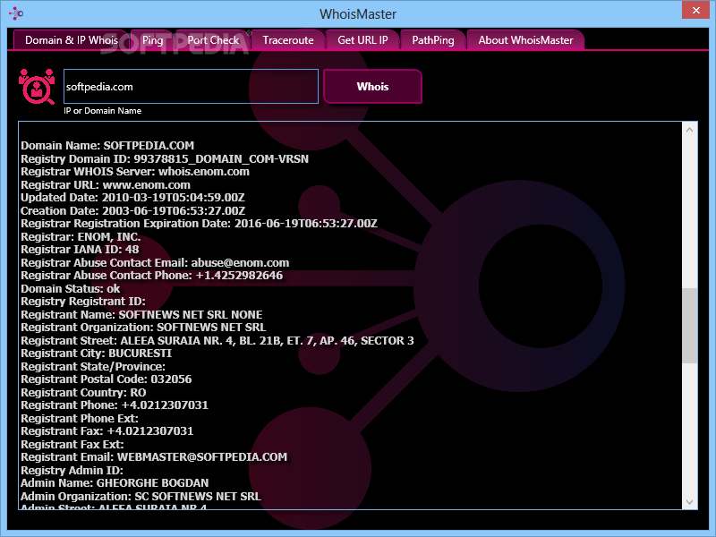Open the About WhoisMaster tab
The width and height of the screenshot is (716, 537).
[525, 40]
